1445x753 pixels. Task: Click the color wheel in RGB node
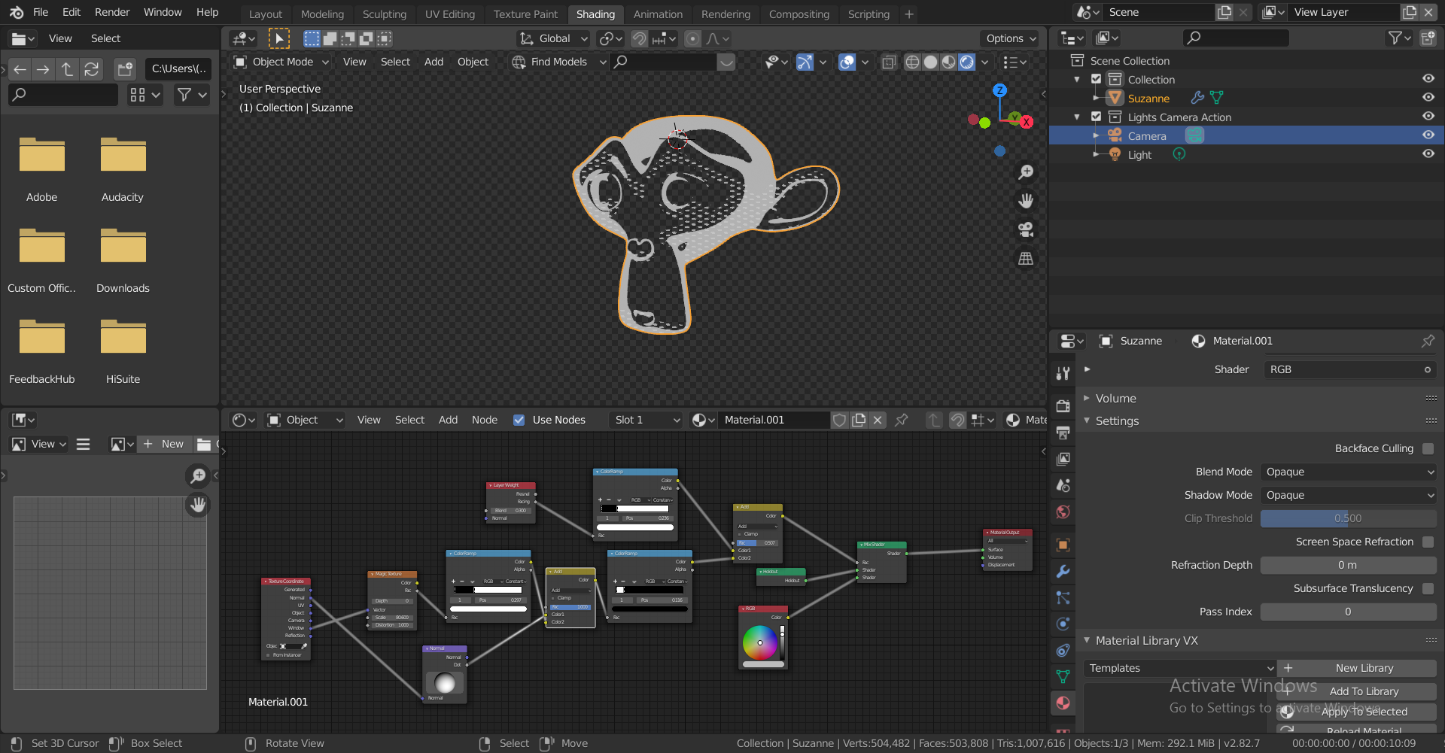(x=760, y=642)
